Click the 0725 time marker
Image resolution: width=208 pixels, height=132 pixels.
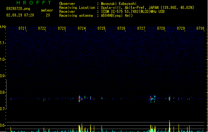point(102,28)
